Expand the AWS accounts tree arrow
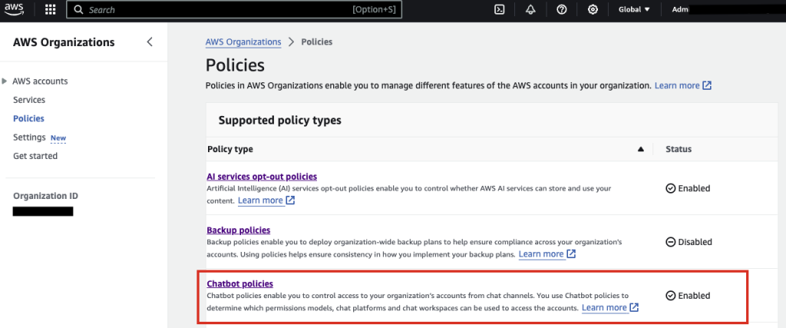 (x=5, y=81)
